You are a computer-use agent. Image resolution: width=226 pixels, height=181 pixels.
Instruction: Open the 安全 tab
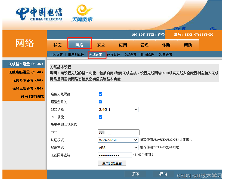tap(101, 45)
